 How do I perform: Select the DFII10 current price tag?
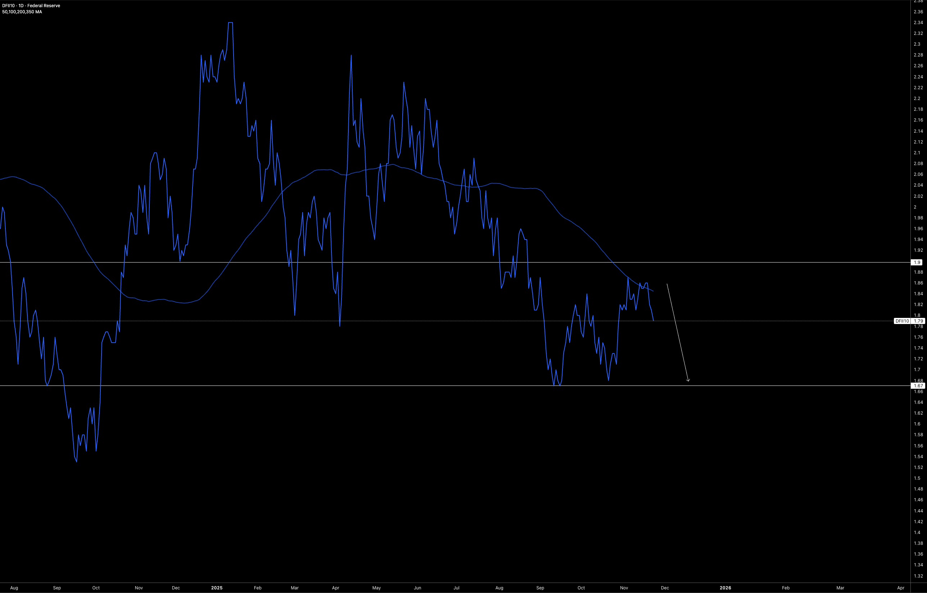tap(902, 321)
